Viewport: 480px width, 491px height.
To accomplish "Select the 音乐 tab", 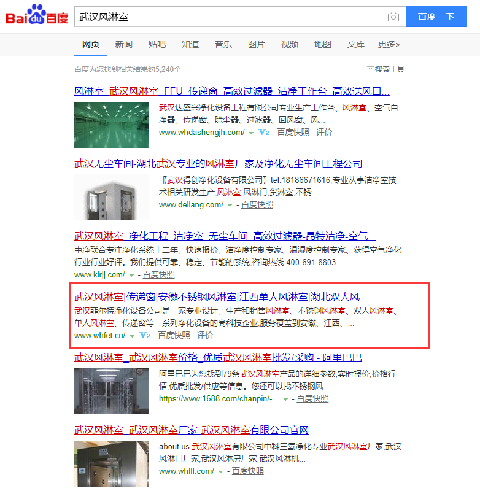I will (223, 44).
